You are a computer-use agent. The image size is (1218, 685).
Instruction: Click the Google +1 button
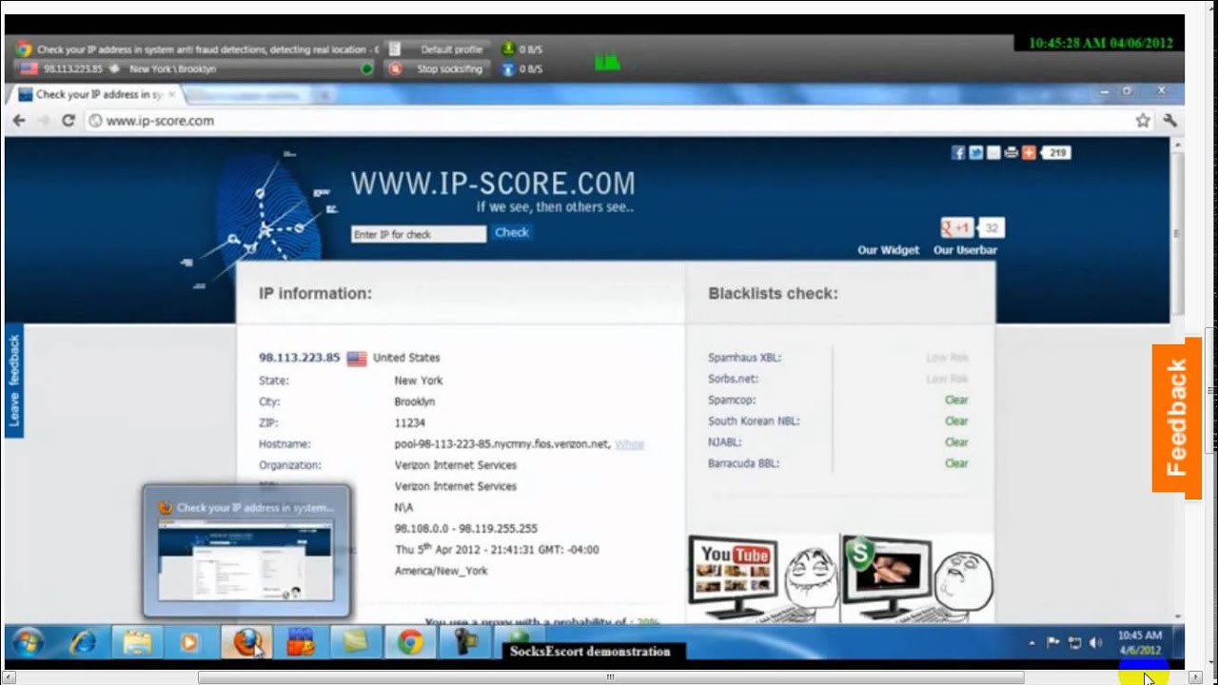[957, 227]
